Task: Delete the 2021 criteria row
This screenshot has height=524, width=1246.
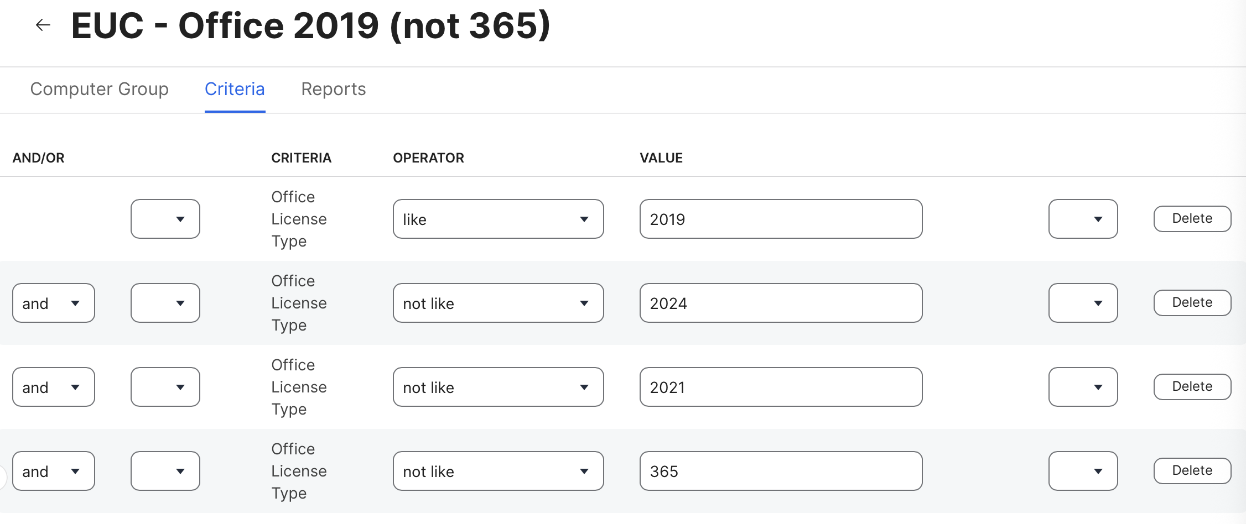Action: click(1192, 387)
